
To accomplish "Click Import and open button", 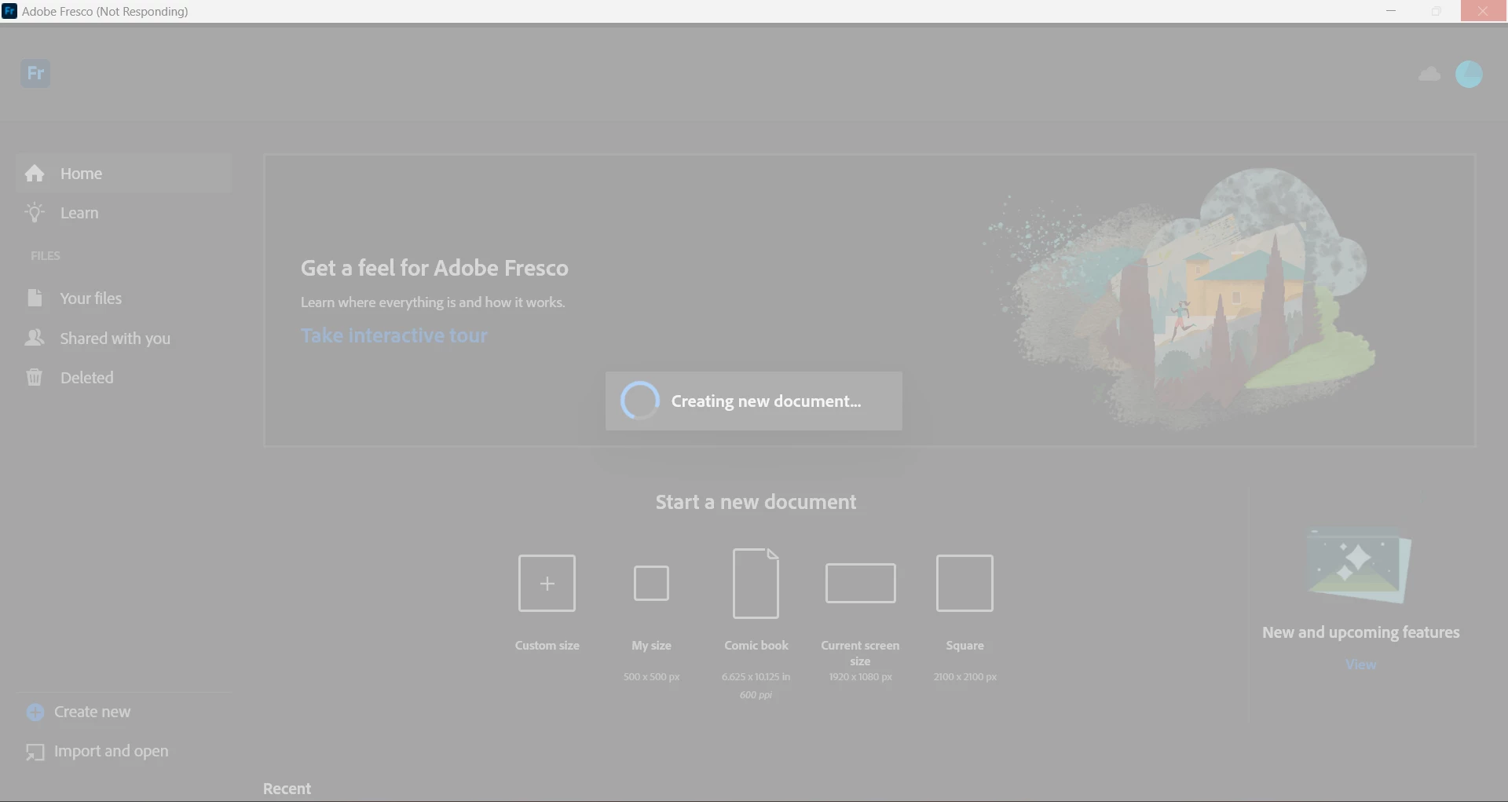I will point(97,752).
